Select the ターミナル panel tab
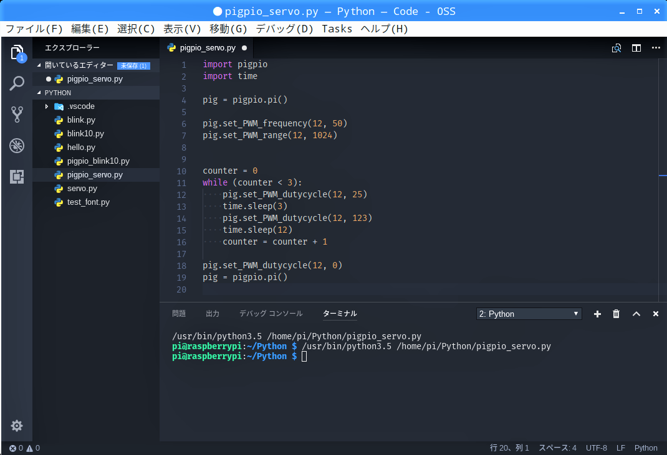667x455 pixels. [x=340, y=314]
